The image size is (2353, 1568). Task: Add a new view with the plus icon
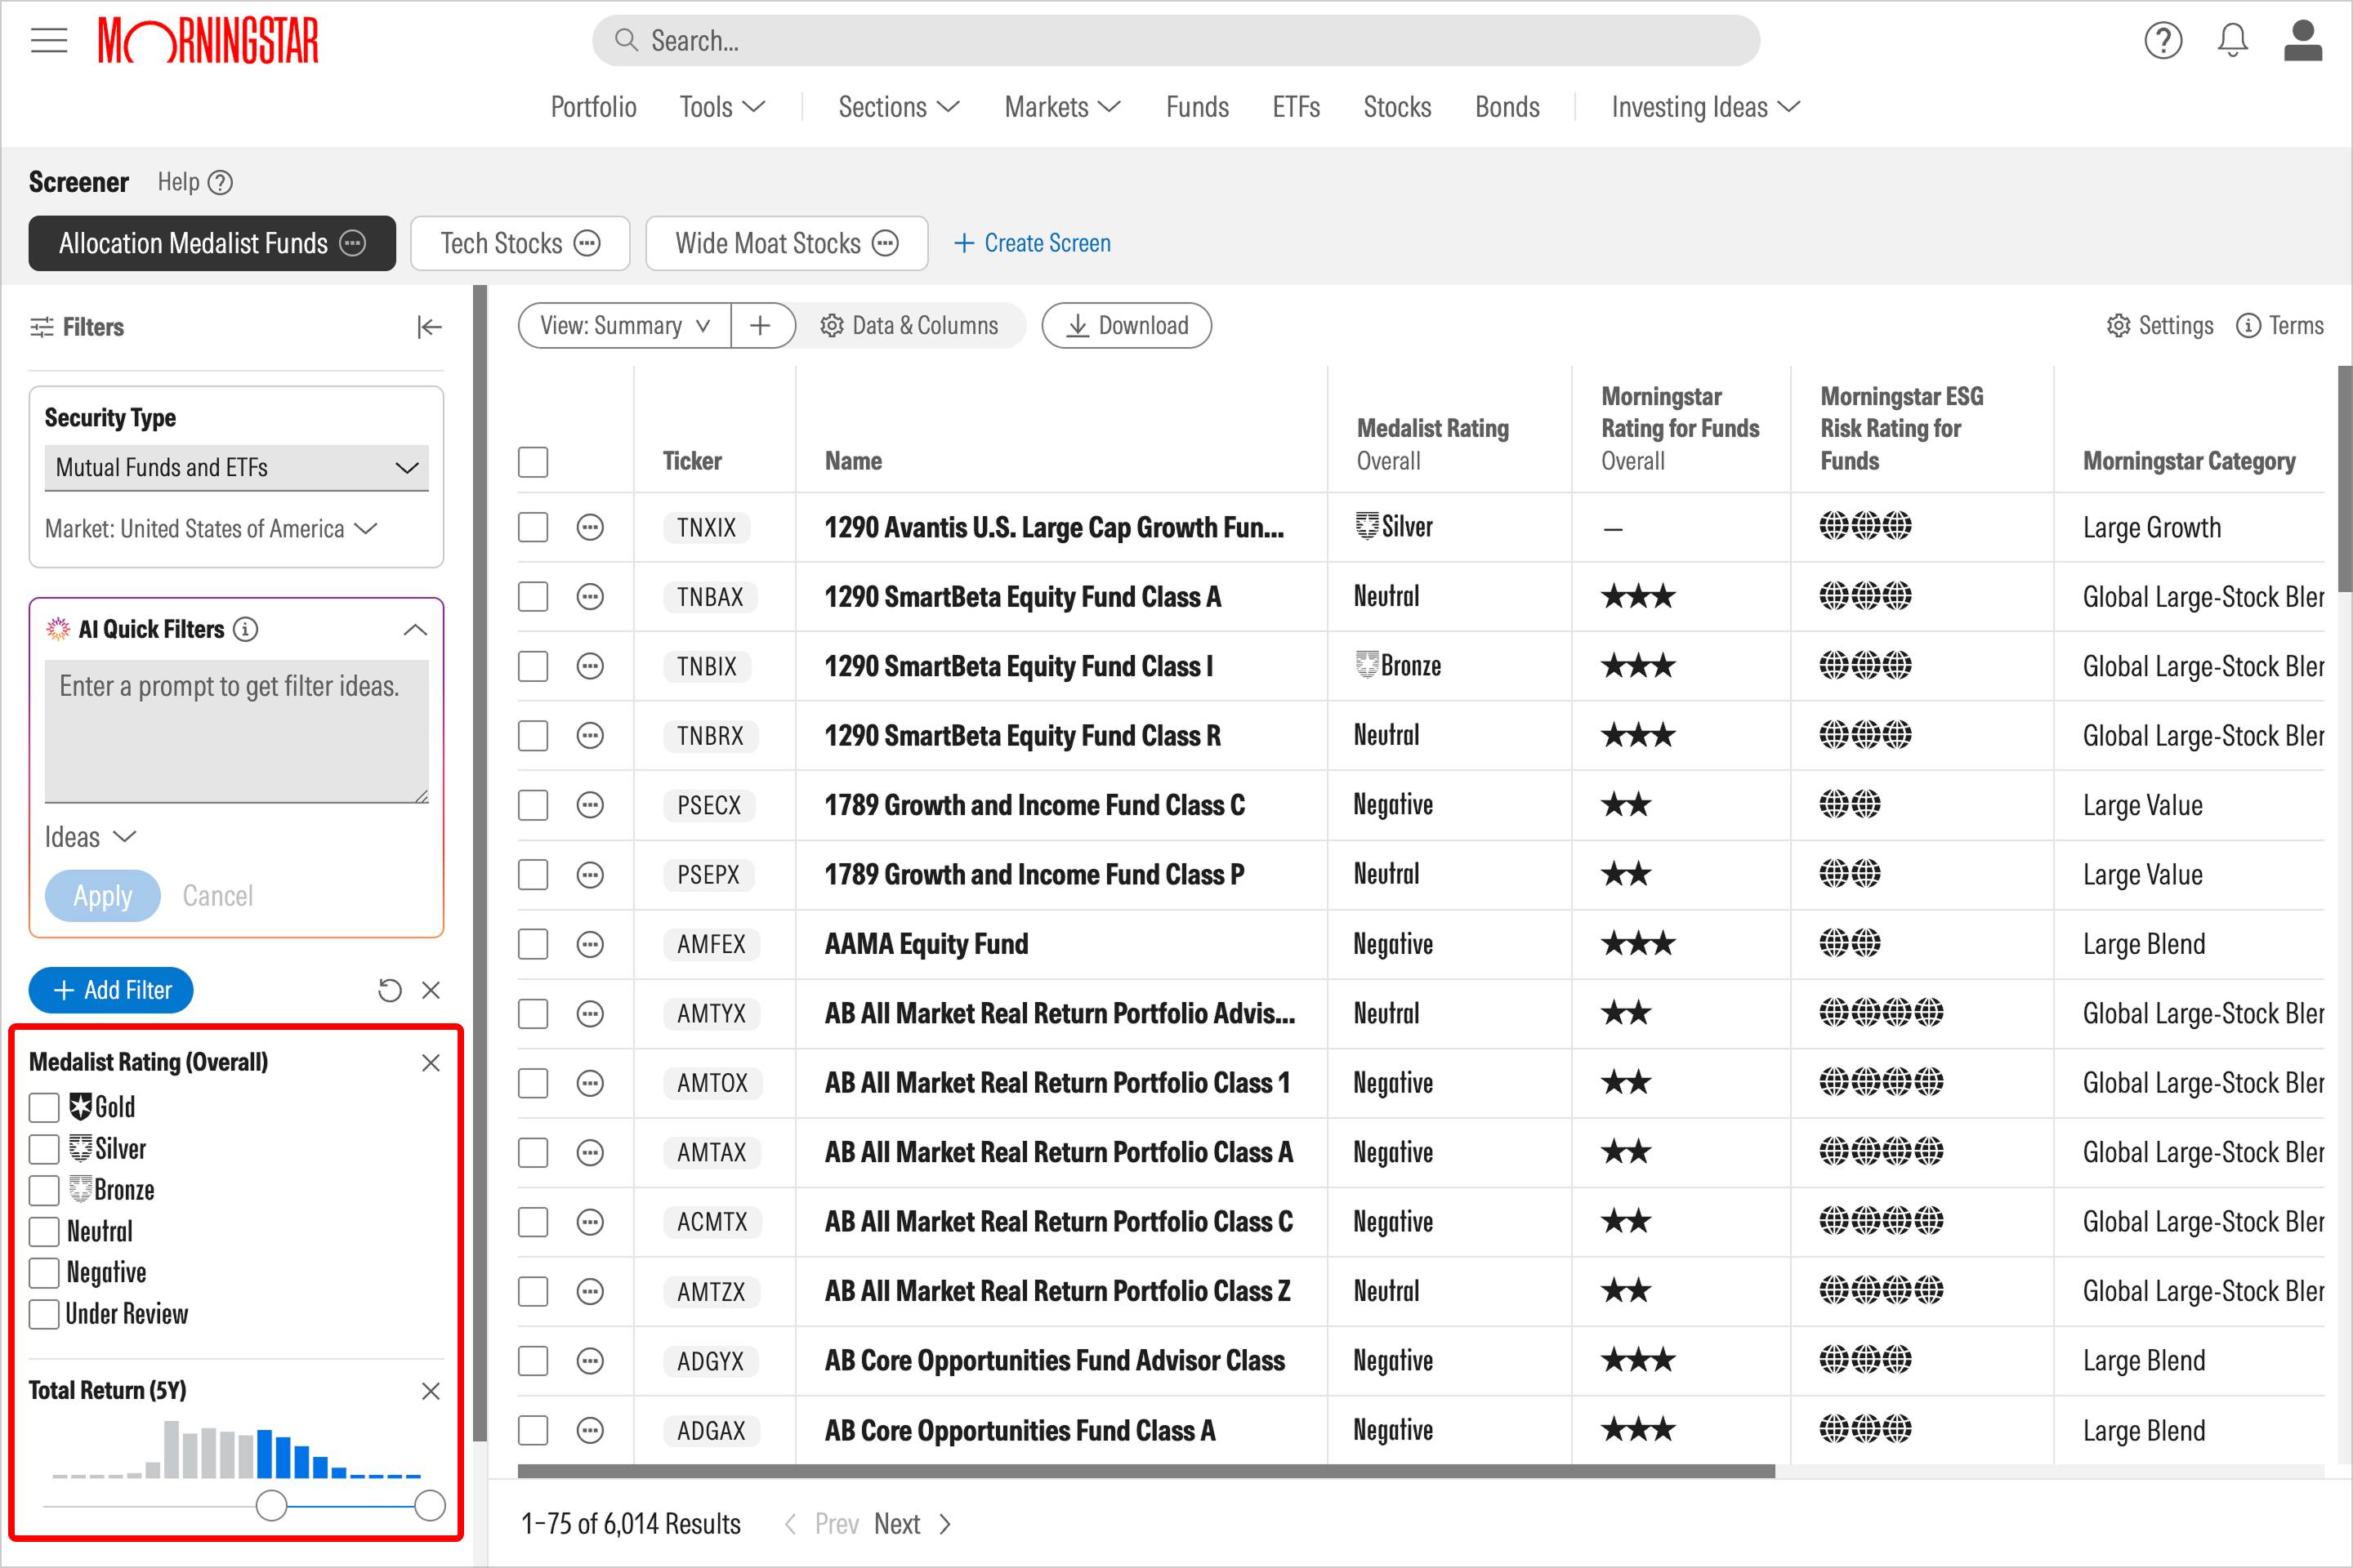coord(761,325)
